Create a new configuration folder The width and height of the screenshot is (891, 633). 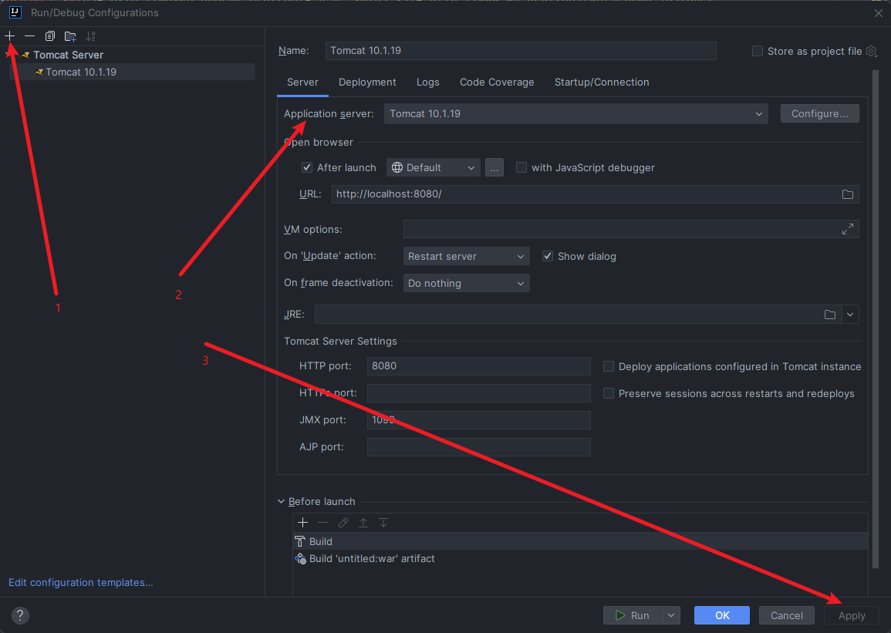click(70, 36)
